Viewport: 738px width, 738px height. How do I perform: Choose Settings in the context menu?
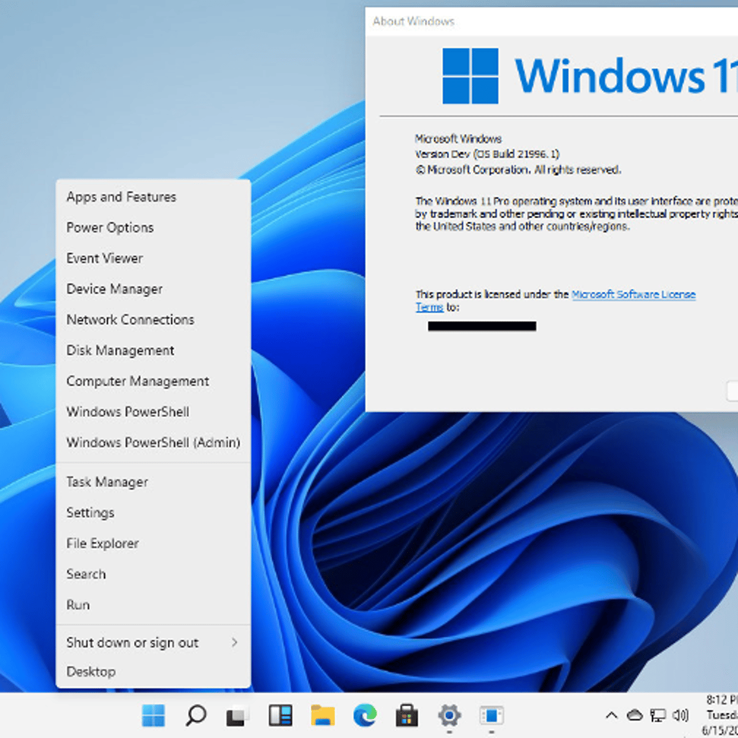[x=153, y=513]
